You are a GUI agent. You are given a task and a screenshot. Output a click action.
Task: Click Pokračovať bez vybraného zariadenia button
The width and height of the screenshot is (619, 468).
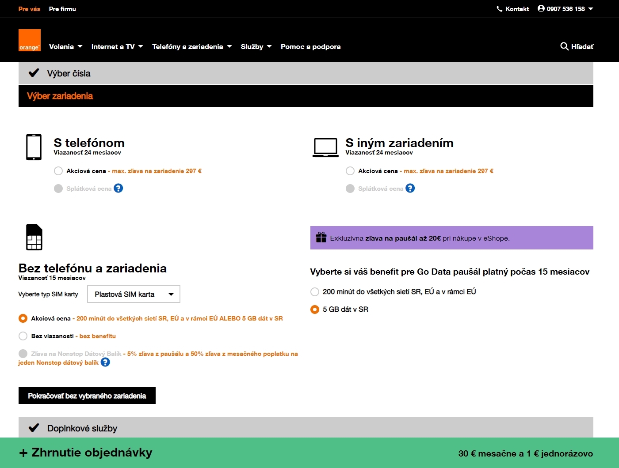(87, 396)
